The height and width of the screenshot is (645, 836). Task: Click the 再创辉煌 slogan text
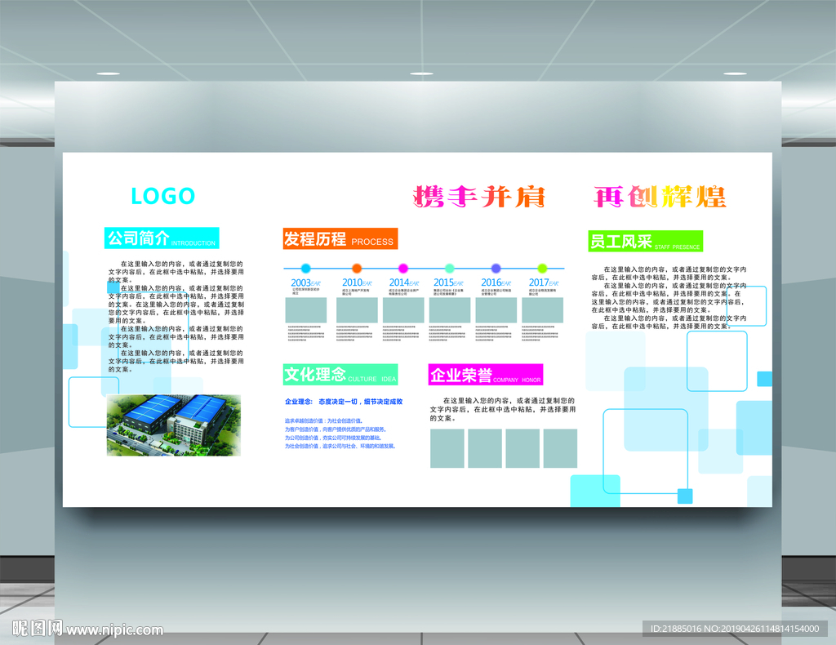coord(660,197)
